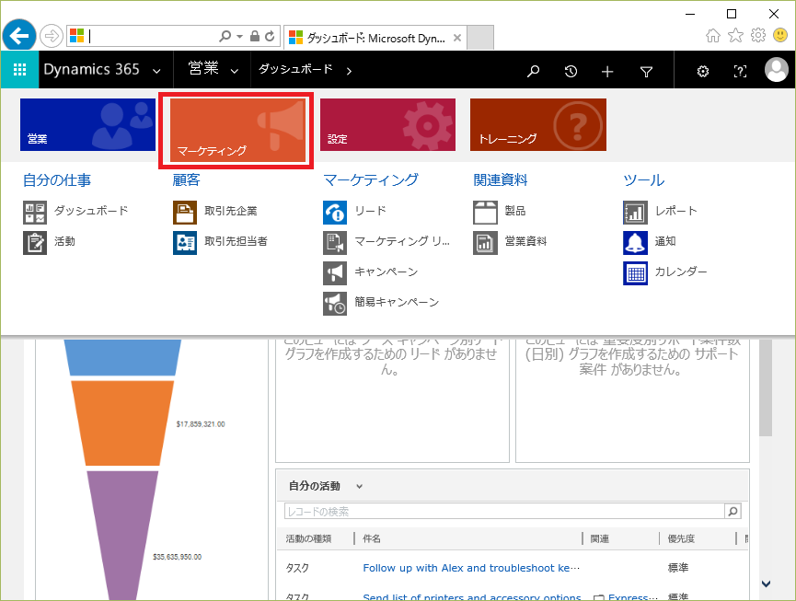Open the ダッシュボード breadcrumb item

pos(295,69)
